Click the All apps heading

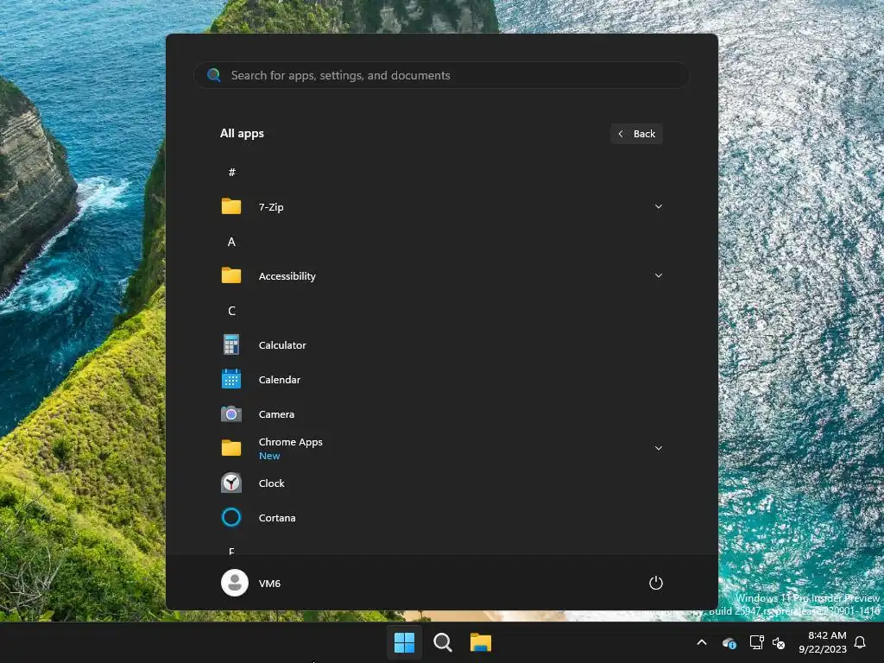pyautogui.click(x=242, y=133)
